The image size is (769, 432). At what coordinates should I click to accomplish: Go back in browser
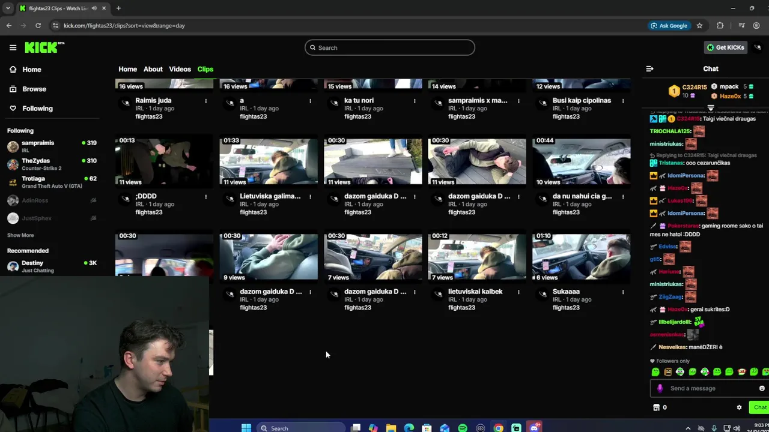[x=9, y=26]
